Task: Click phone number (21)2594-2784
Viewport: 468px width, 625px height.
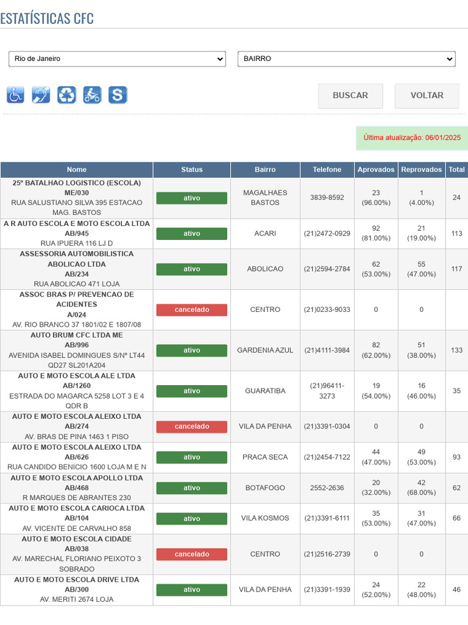Action: pos(327,269)
